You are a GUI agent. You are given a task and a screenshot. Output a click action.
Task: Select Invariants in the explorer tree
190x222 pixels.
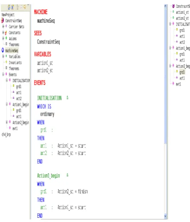[15, 62]
